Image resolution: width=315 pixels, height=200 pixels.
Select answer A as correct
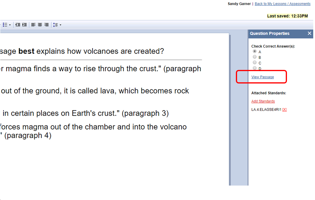[255, 51]
